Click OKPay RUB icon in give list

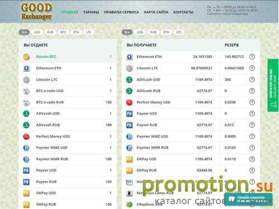point(26,205)
